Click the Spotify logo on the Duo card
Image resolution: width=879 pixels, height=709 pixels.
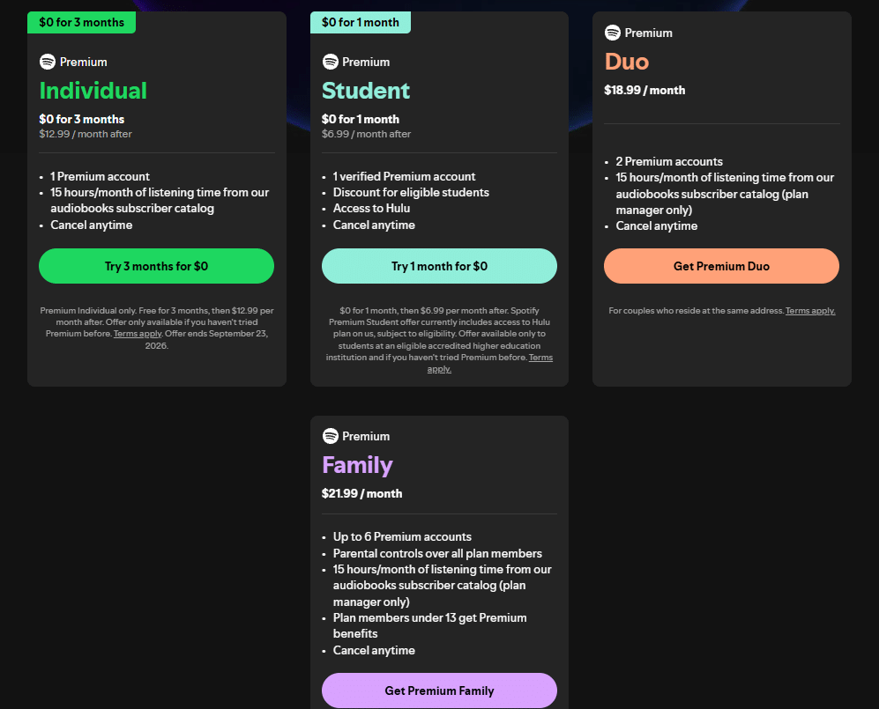[x=612, y=33]
